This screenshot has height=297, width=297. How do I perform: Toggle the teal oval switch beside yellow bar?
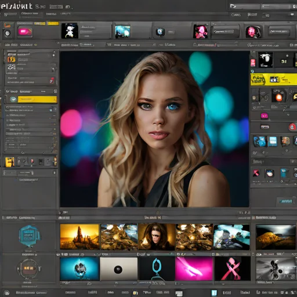click(13, 99)
